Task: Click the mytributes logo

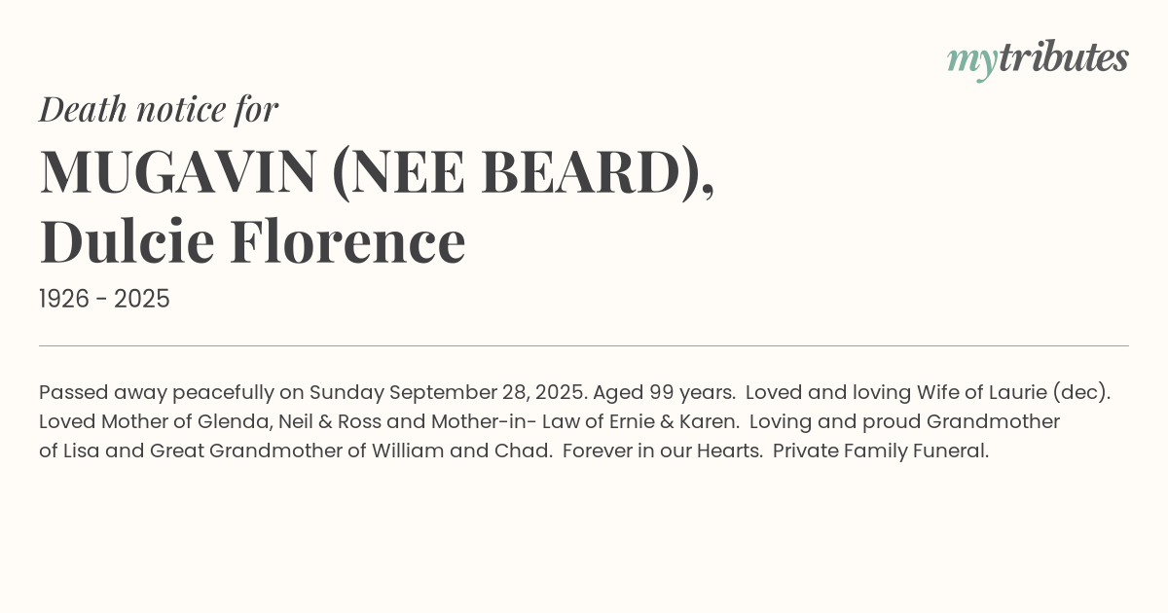Action: [1038, 59]
